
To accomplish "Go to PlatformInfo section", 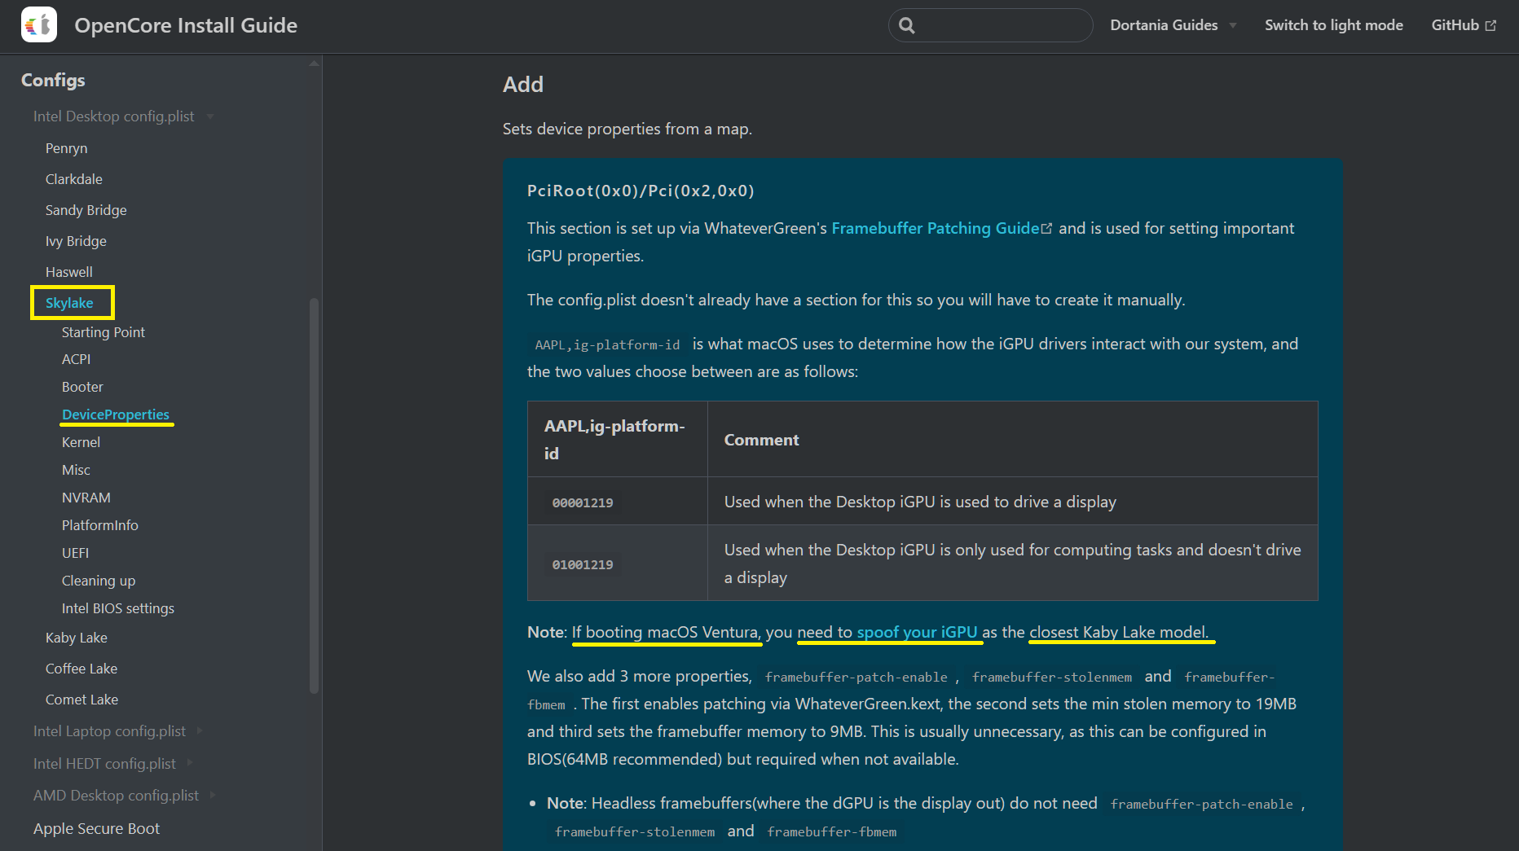I will [x=100, y=525].
